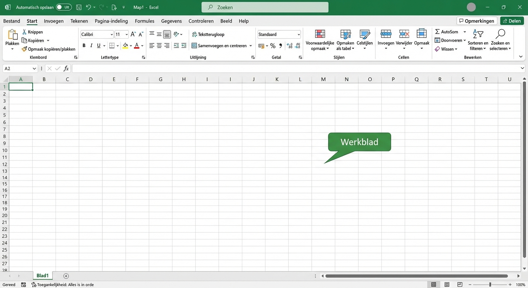
Task: Click the Opmaak kopiëren/plakken brush icon
Action: pos(25,49)
